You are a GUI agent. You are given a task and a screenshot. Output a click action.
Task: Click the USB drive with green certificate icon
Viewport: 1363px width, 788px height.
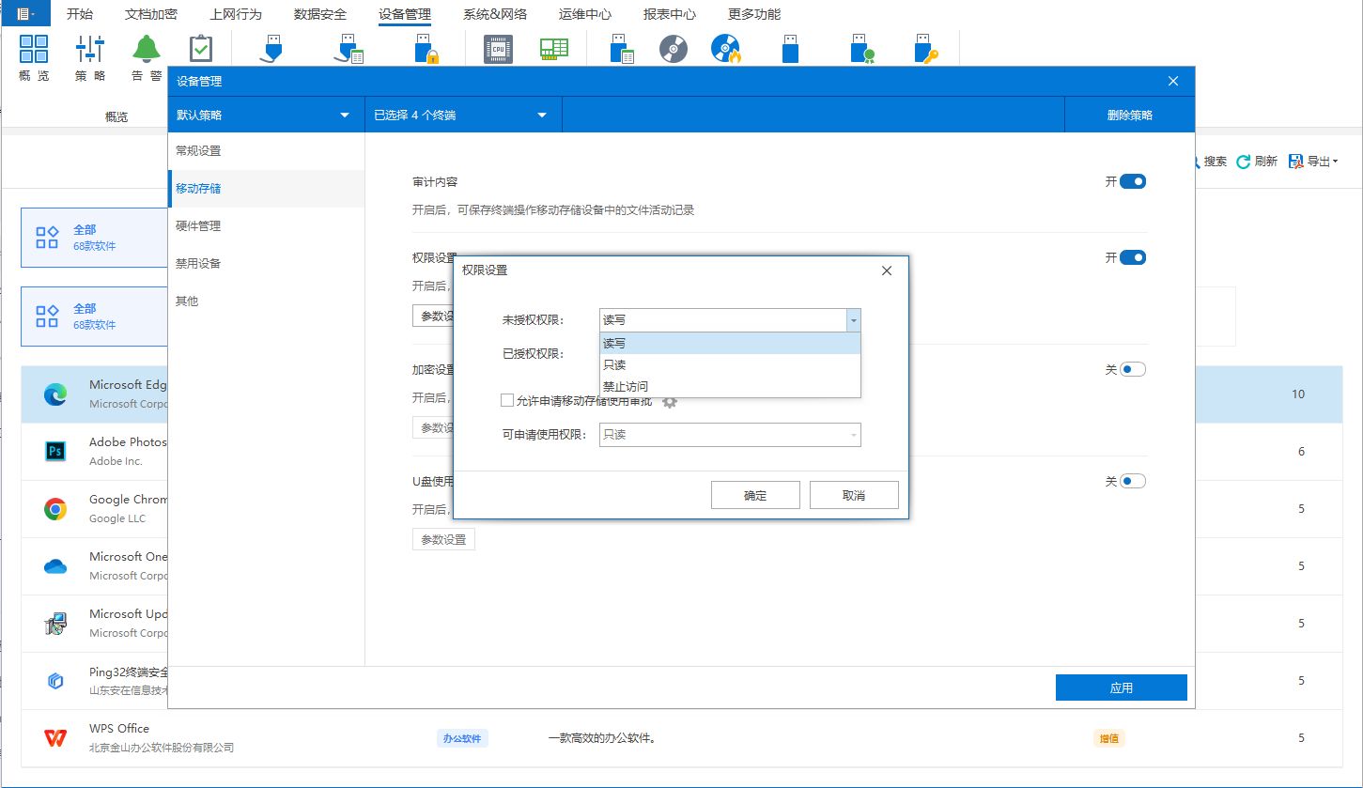(862, 49)
